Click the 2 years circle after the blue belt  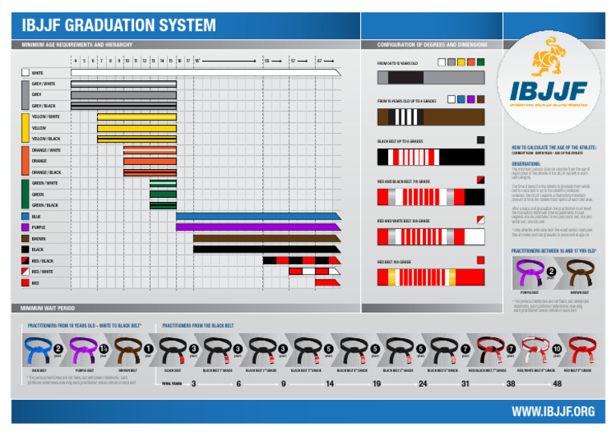point(58,348)
